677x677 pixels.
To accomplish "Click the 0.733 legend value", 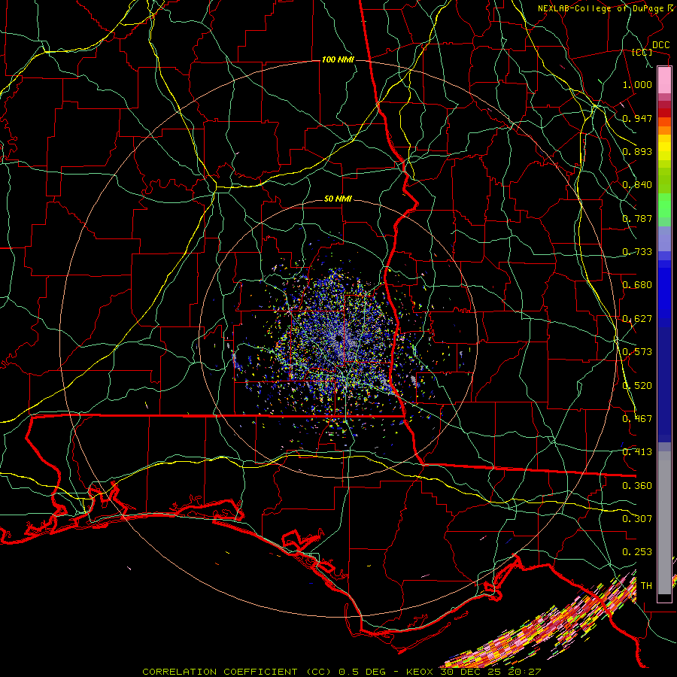I will click(637, 252).
